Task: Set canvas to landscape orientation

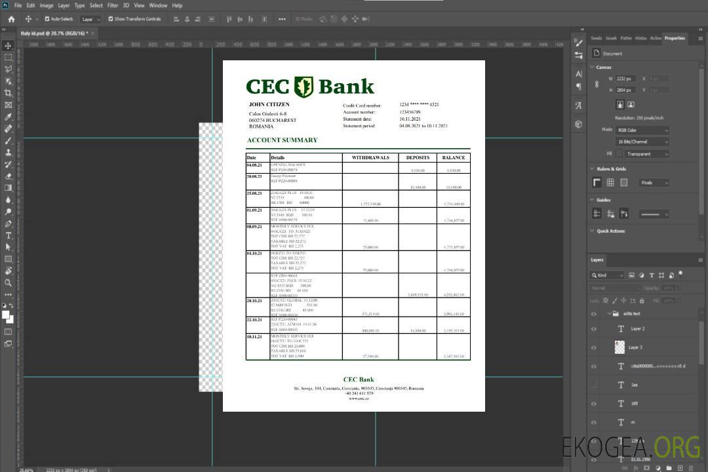Action: coord(631,104)
